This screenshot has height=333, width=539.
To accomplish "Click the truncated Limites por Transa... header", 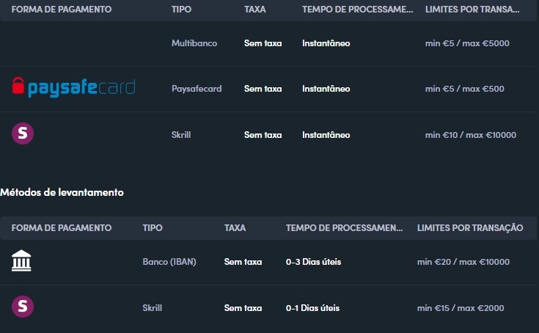I will pos(472,10).
